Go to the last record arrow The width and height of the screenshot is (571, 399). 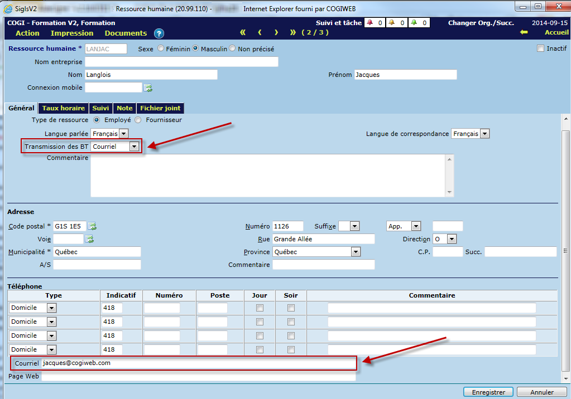[x=293, y=33]
